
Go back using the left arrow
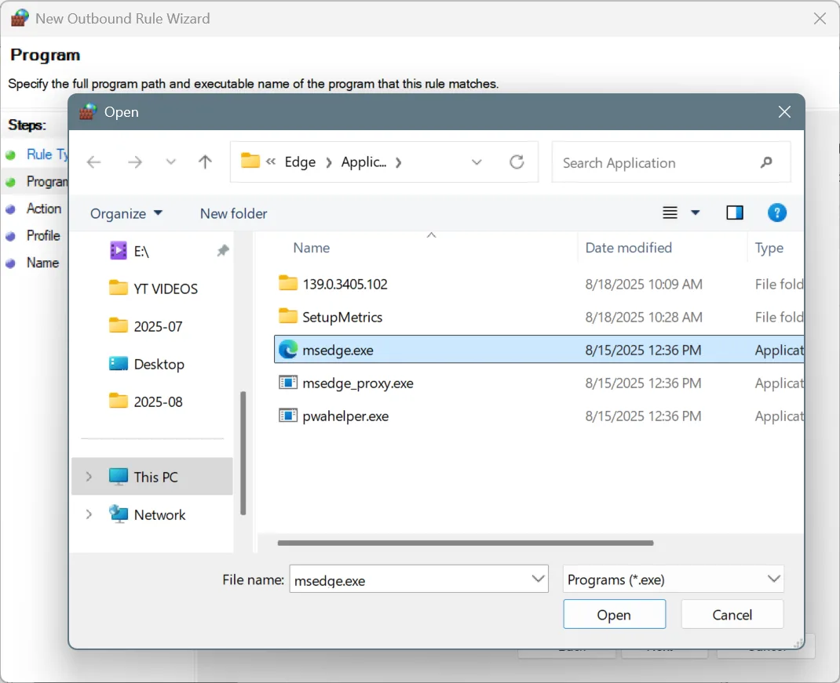click(x=93, y=162)
